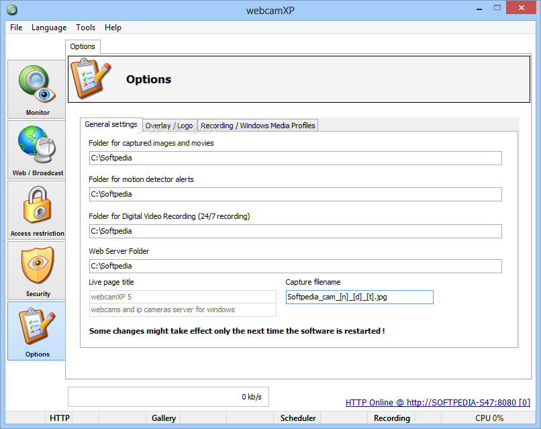Click the Options clipboard icon in header

tap(91, 79)
